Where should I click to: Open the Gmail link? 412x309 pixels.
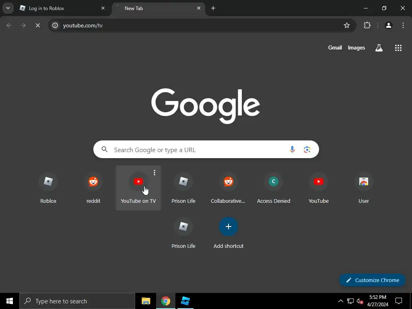[335, 47]
